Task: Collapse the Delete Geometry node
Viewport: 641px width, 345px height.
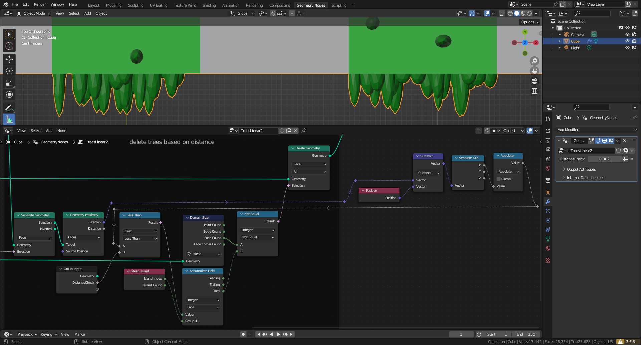Action: click(293, 148)
